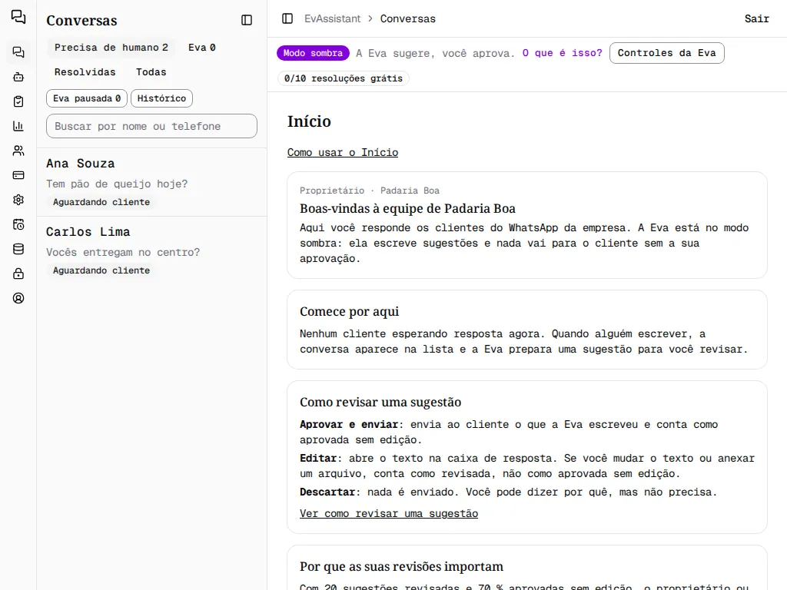Click the 0/10 resoluções grátis badge

pyautogui.click(x=344, y=79)
